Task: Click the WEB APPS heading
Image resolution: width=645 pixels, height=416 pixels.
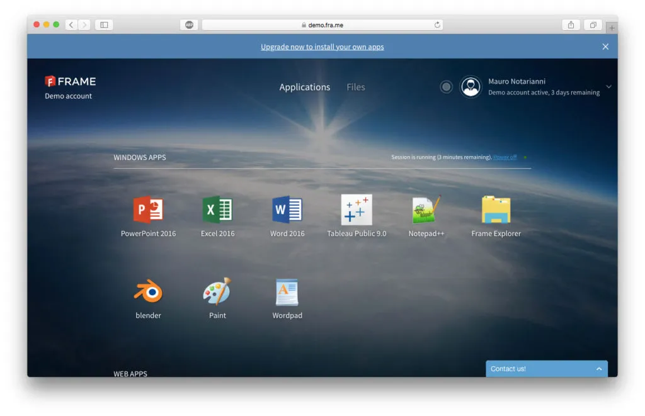Action: coord(130,374)
